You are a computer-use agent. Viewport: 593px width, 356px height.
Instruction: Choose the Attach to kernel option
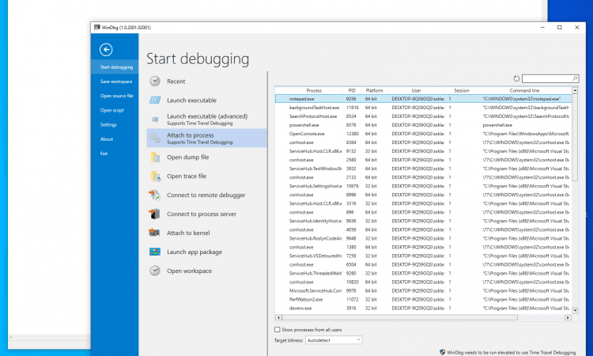(206, 233)
